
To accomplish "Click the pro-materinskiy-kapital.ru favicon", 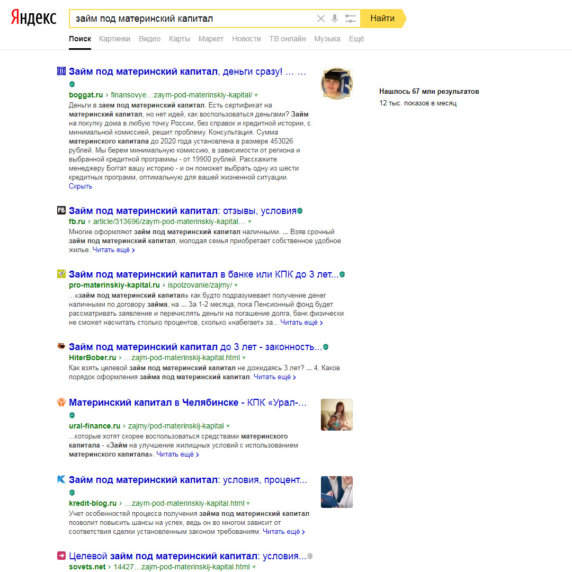I will coord(61,274).
